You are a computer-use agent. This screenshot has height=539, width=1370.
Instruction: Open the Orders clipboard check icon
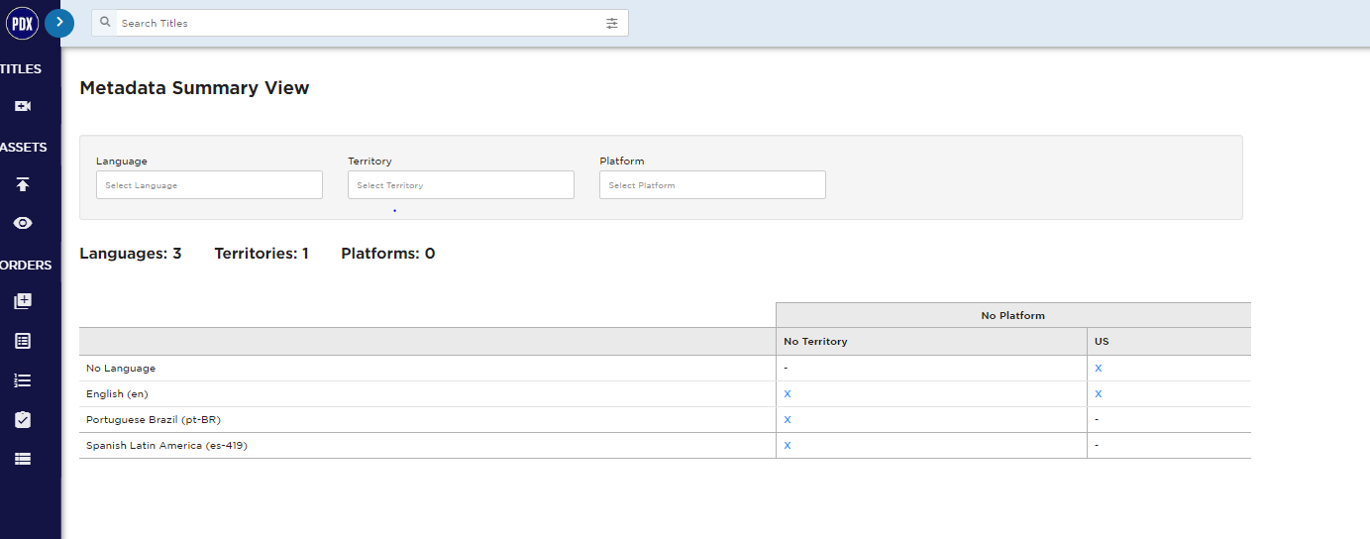click(23, 420)
